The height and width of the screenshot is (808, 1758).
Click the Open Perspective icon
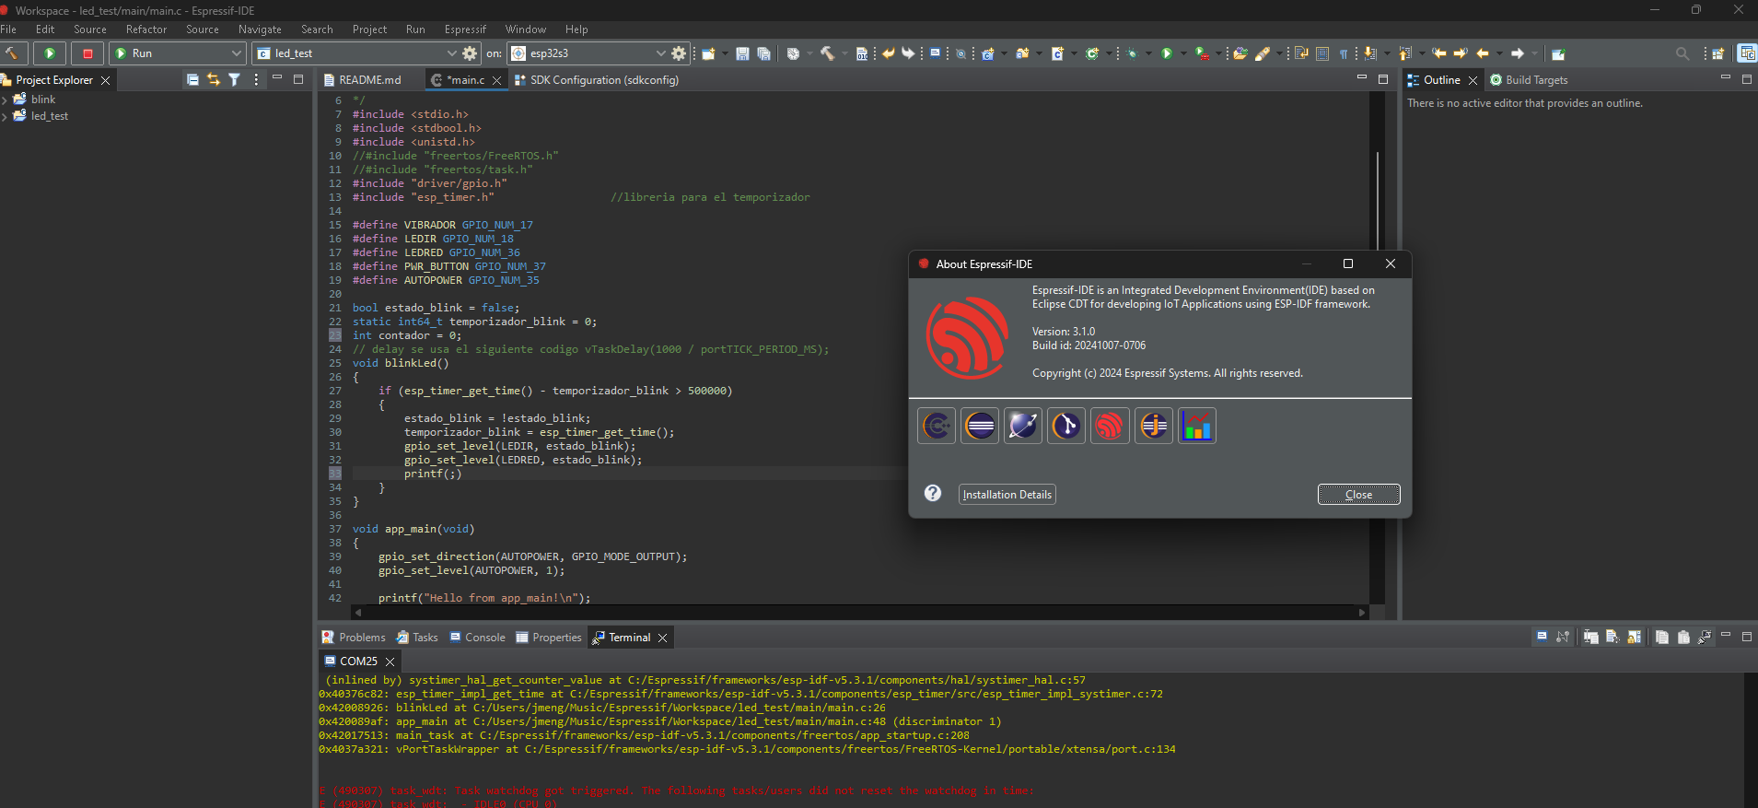[x=1717, y=53]
